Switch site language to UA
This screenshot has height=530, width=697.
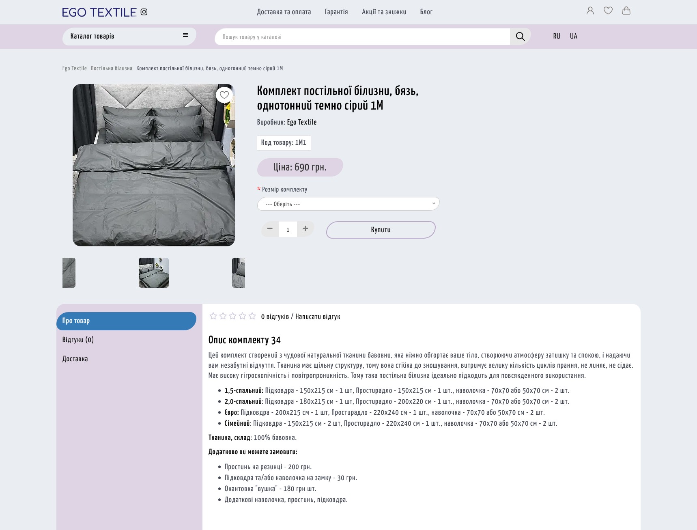[574, 36]
